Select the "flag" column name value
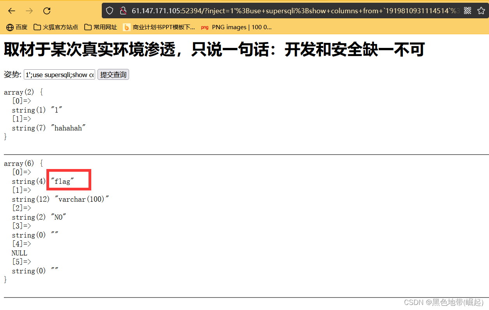The image size is (489, 310). (62, 181)
